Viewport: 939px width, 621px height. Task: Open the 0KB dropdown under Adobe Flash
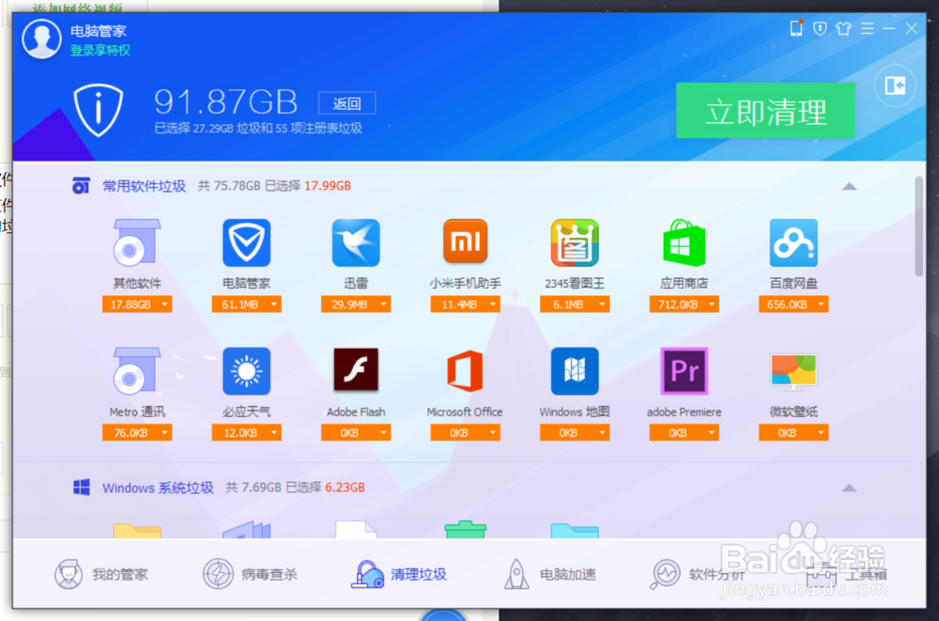click(356, 433)
